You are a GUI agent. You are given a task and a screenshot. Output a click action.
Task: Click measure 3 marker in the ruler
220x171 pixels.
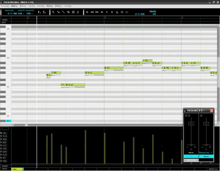click(105, 17)
